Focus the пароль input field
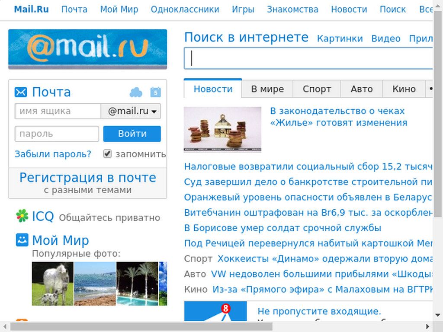Screen dimensions: 443x332 pos(57,134)
